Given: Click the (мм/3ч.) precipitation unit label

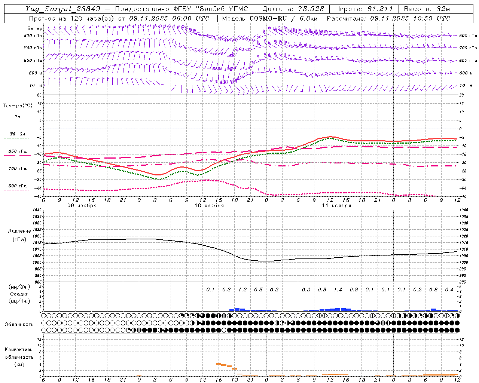Looking at the screenshot, I should [19, 287].
